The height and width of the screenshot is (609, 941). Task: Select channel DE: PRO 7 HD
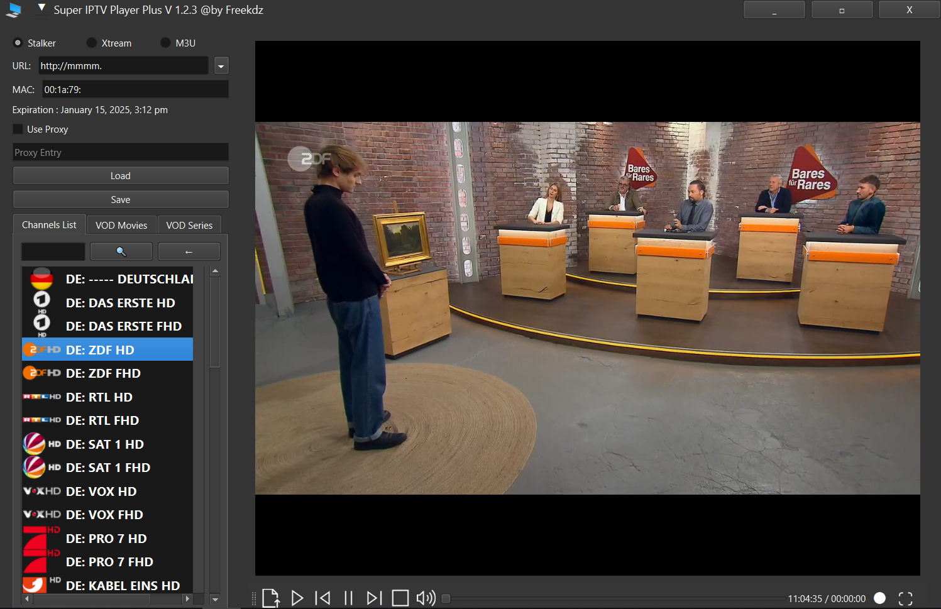tap(107, 538)
